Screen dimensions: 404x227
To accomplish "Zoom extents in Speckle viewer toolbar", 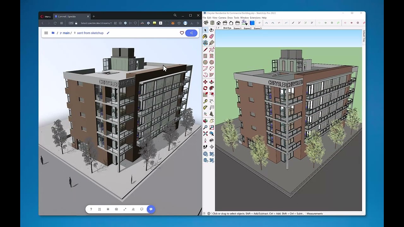I will click(x=125, y=209).
